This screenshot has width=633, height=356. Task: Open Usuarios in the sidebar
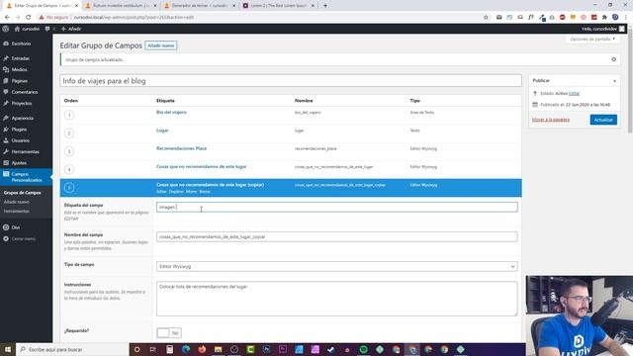(20, 140)
